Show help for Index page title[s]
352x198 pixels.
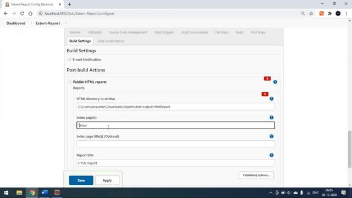[271, 136]
